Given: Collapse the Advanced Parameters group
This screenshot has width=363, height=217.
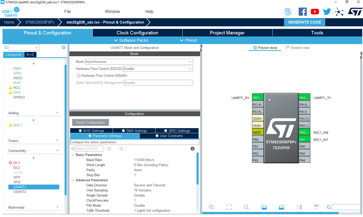Looking at the screenshot, I should tap(73, 180).
